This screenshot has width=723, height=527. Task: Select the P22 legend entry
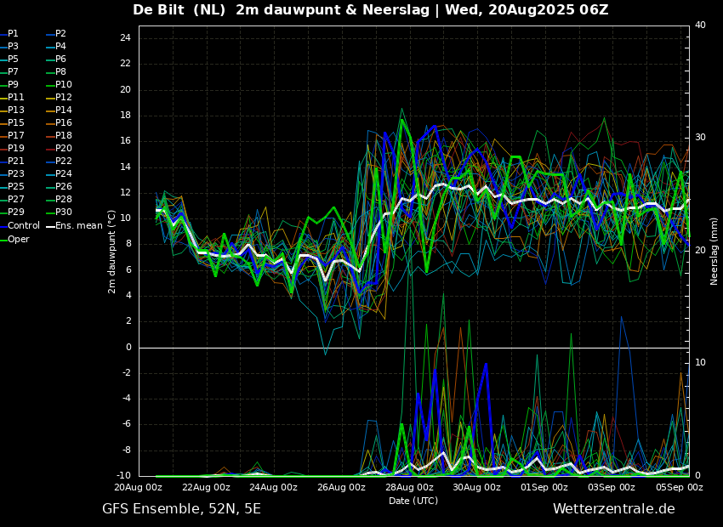pos(60,161)
